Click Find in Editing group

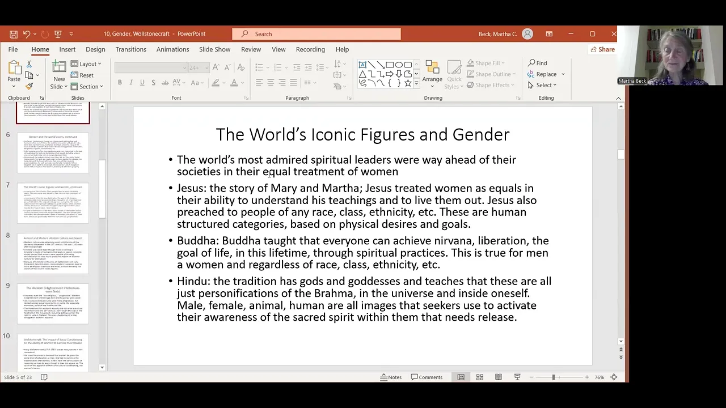[537, 63]
